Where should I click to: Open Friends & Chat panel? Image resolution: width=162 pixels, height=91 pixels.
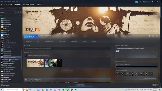click(156, 85)
